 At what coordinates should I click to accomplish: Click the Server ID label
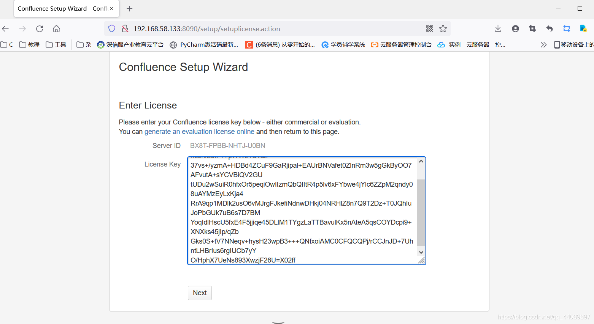tap(167, 146)
